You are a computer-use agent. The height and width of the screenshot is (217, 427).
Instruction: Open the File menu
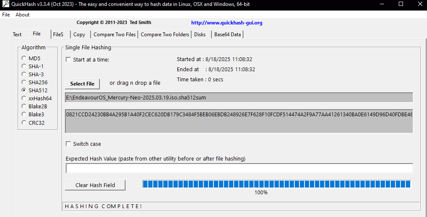point(6,14)
